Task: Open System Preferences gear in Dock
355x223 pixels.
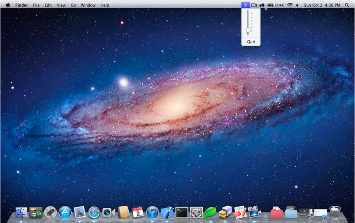Action: 196,212
